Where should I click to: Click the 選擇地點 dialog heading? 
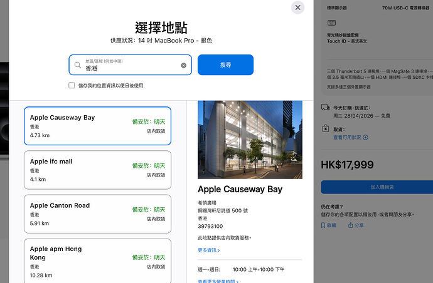tap(161, 28)
